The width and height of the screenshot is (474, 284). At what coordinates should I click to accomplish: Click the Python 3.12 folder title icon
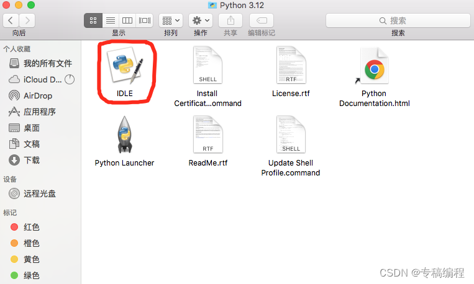click(x=212, y=5)
